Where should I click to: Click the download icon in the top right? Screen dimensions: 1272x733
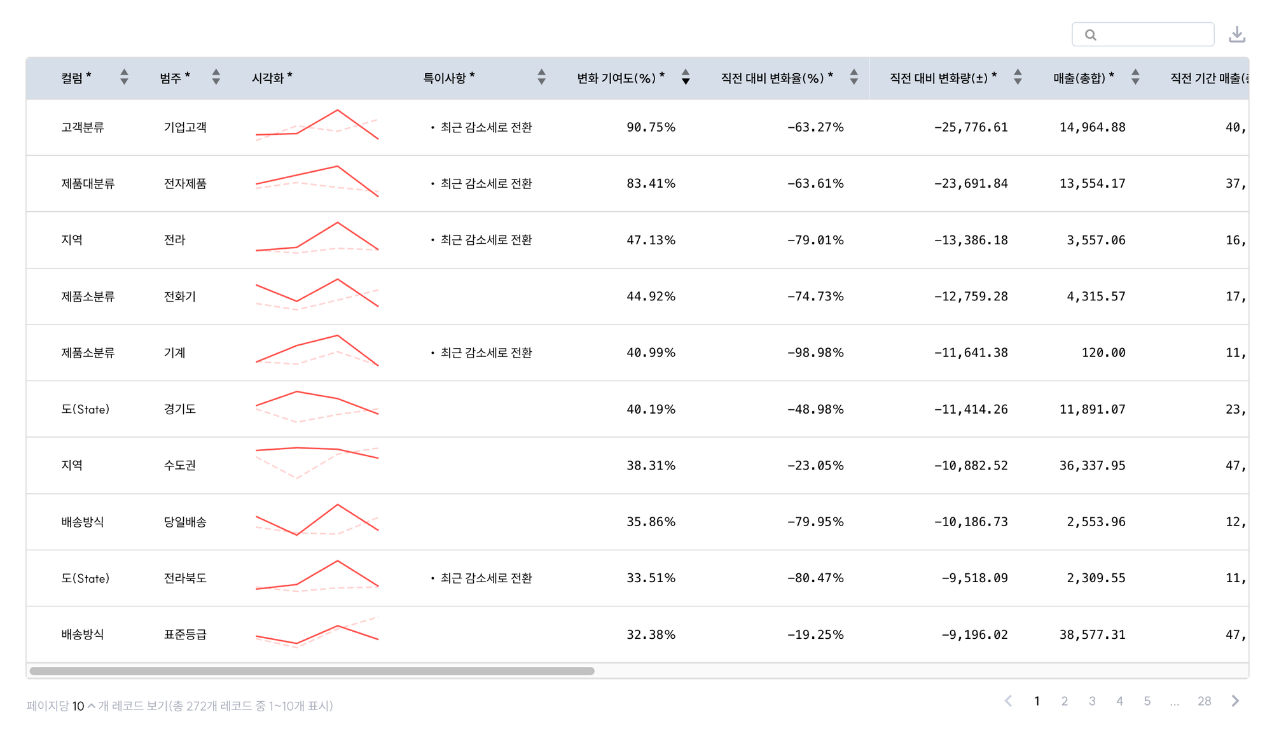pyautogui.click(x=1236, y=34)
